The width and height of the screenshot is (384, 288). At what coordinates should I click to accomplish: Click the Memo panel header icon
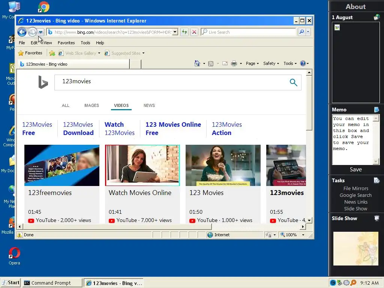coord(376,109)
